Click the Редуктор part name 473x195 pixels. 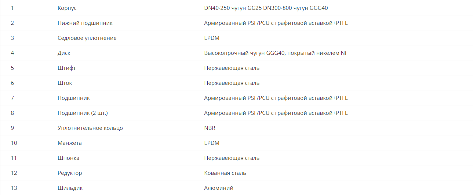point(70,173)
